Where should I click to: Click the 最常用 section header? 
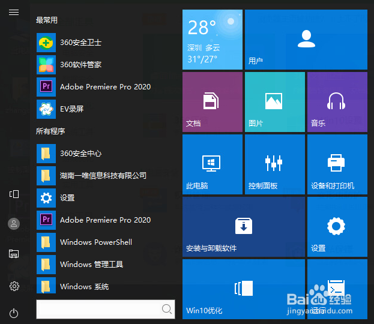[47, 20]
